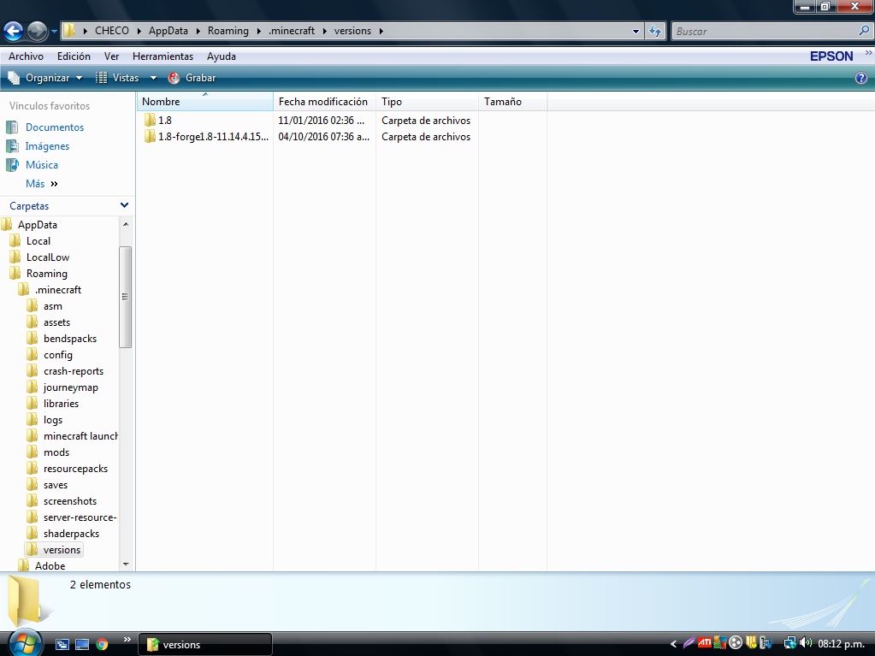Viewport: 875px width, 656px height.
Task: Sort by the Fecha modificación column header
Action: tap(324, 102)
